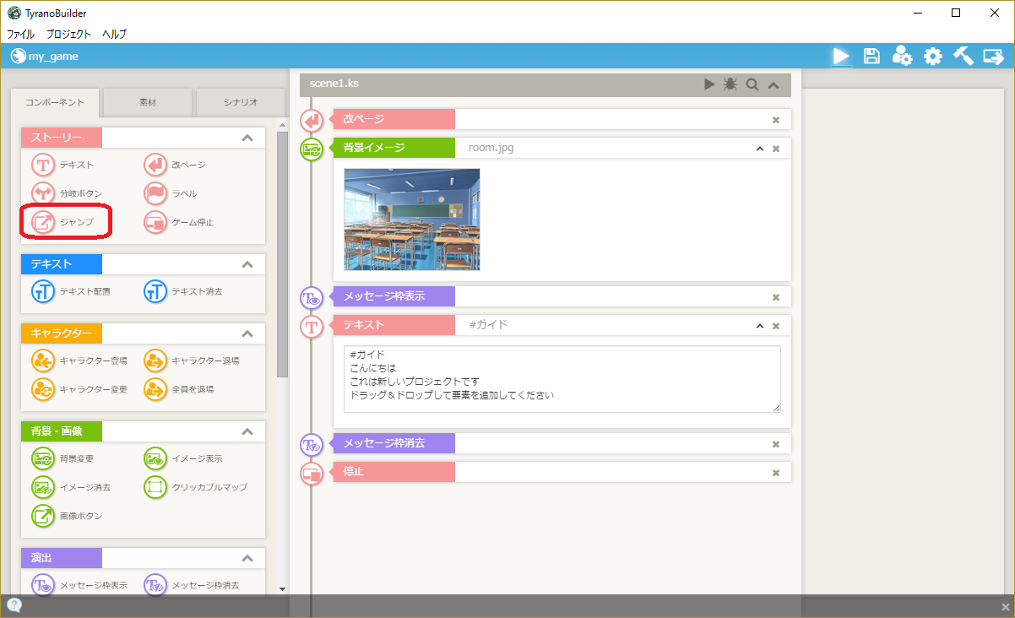
Task: Switch to the 素材 tab
Action: coord(147,102)
